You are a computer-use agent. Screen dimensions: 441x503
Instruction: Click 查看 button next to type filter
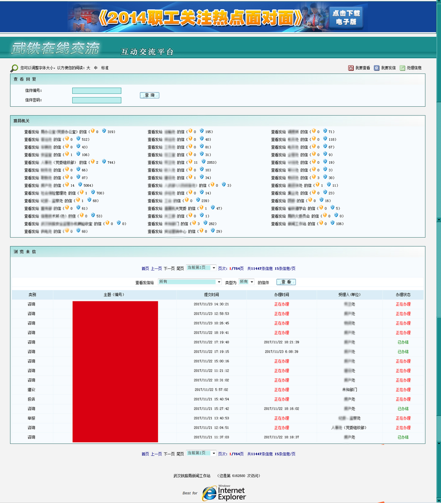286,282
